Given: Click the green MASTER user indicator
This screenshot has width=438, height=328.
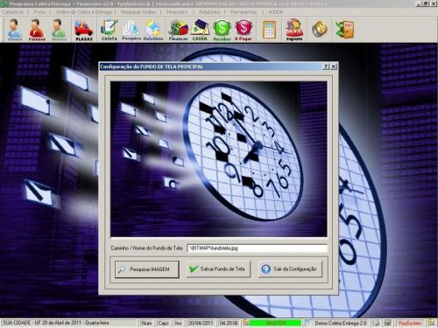Looking at the screenshot, I should coord(275,323).
